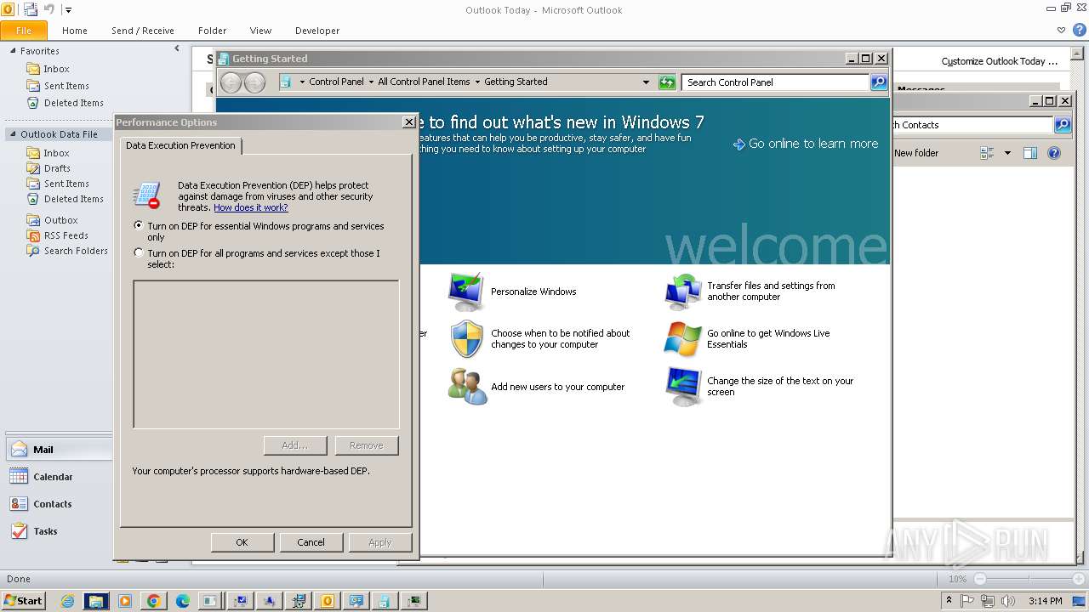Image resolution: width=1089 pixels, height=612 pixels.
Task: Click the Control Panel search magnifier
Action: pyautogui.click(x=879, y=82)
